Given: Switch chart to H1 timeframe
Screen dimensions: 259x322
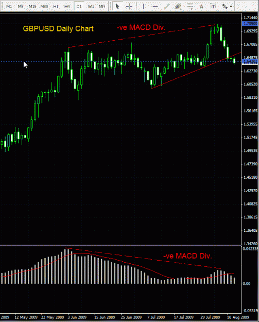Looking at the screenshot, I should (x=56, y=7).
